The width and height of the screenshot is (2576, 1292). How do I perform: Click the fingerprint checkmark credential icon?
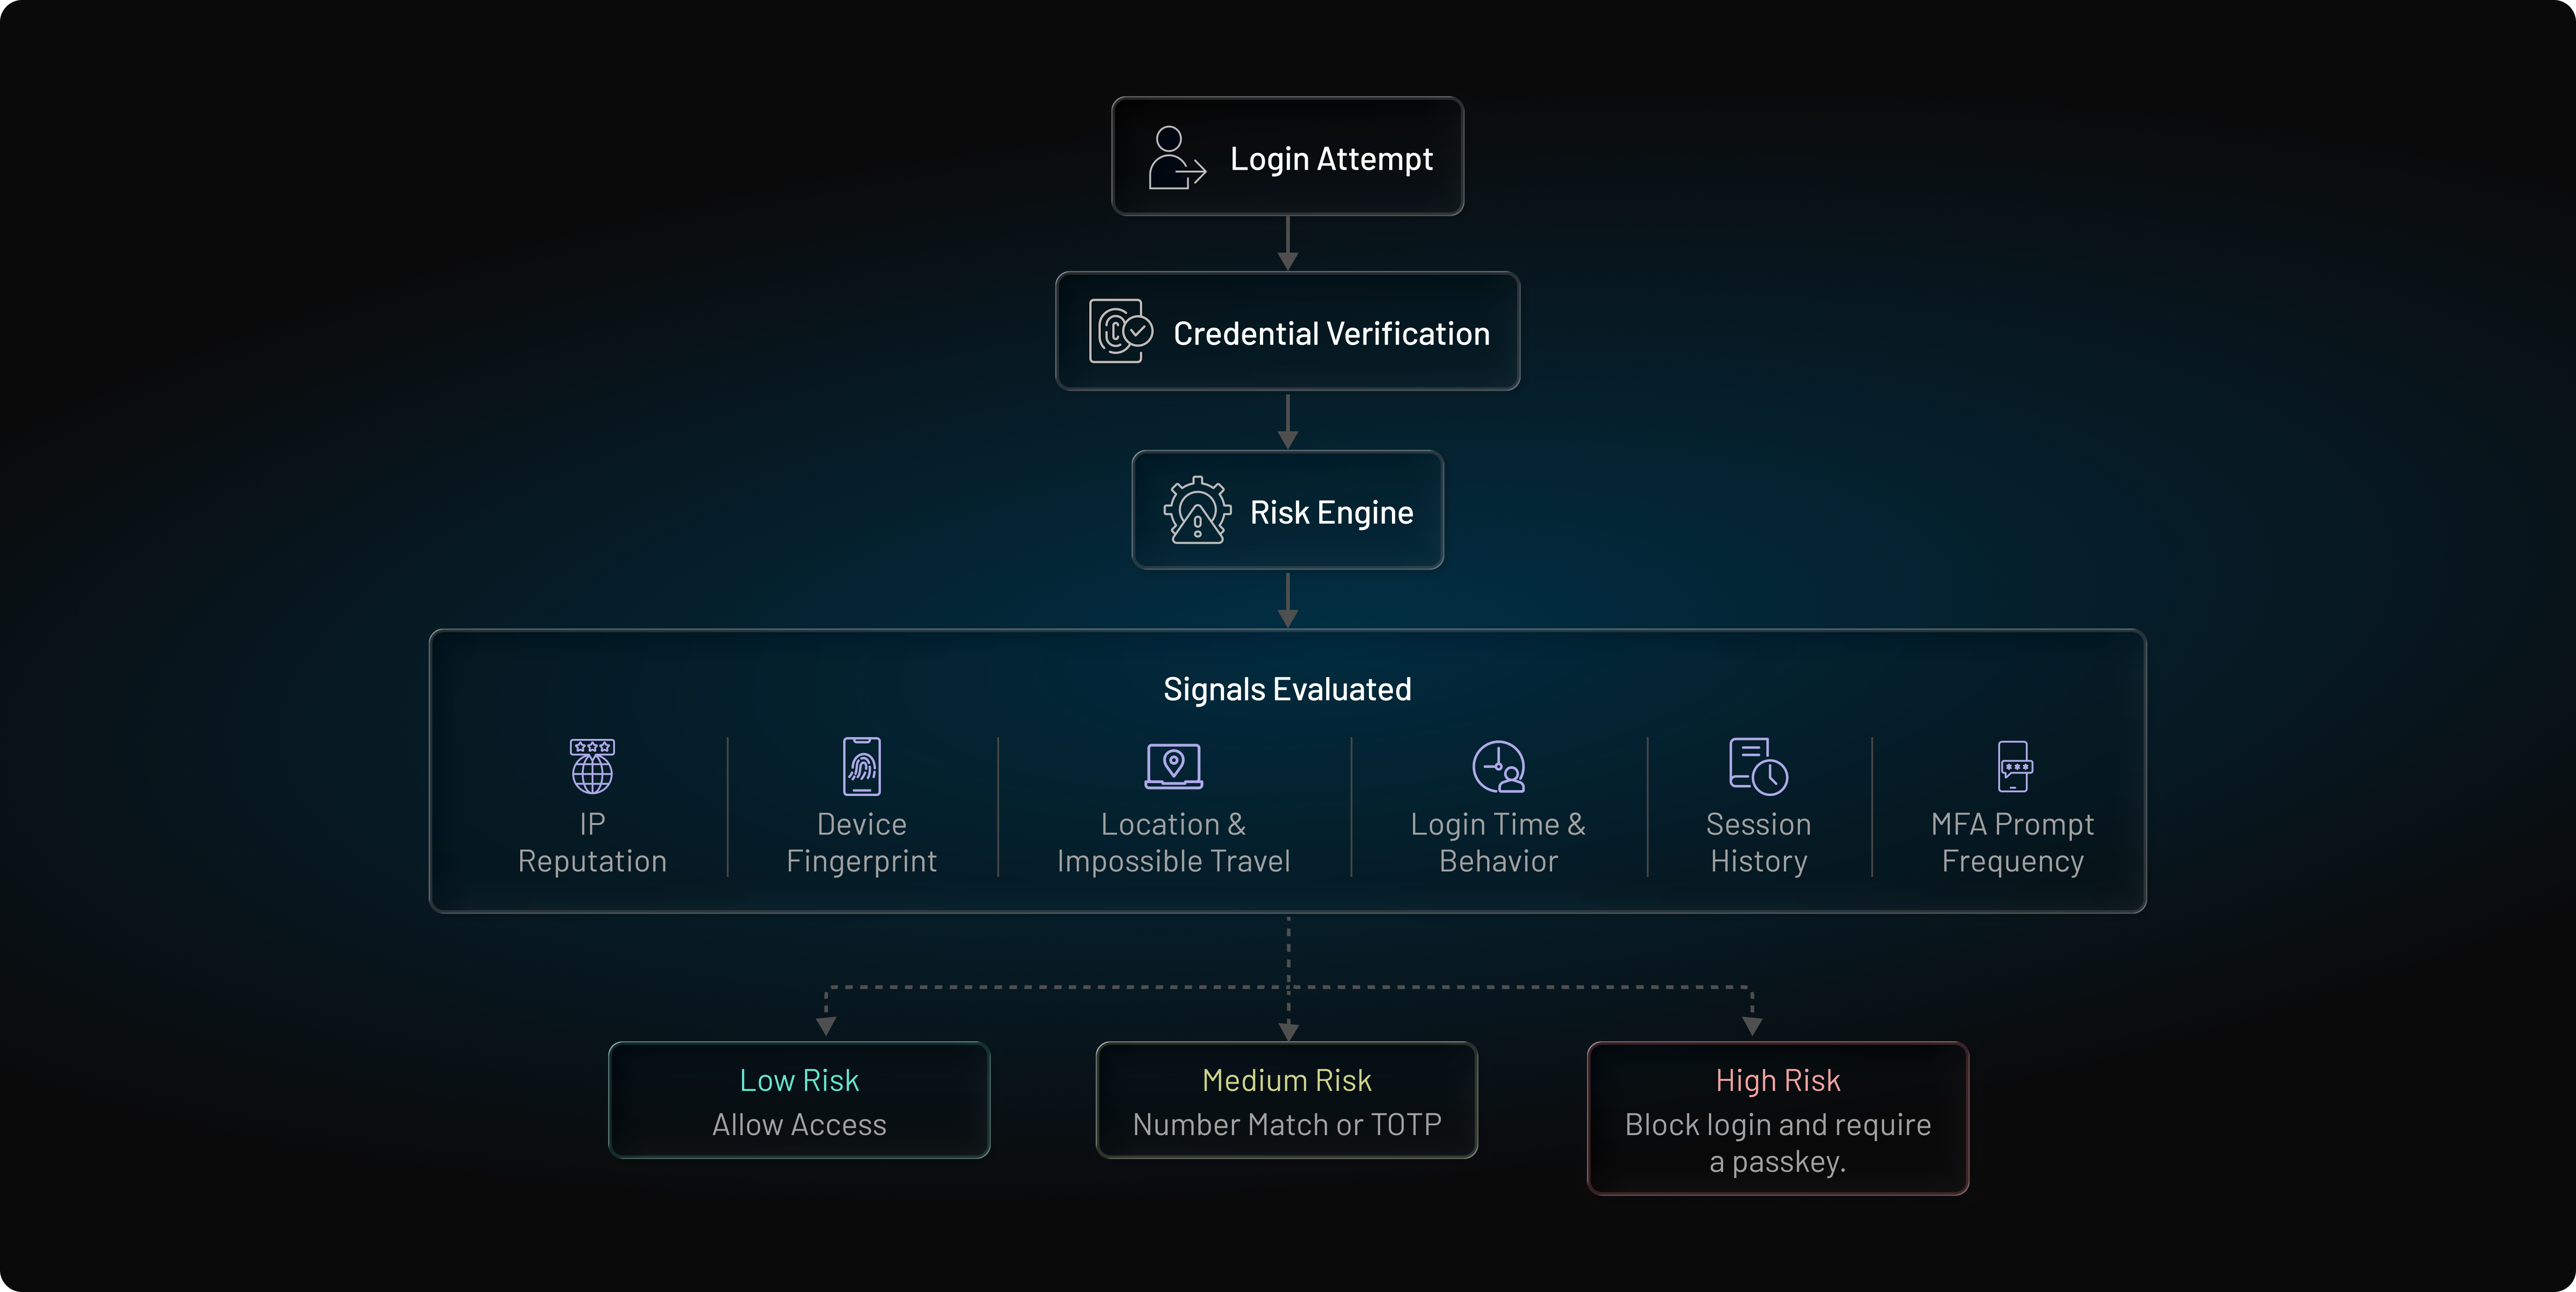click(1121, 331)
